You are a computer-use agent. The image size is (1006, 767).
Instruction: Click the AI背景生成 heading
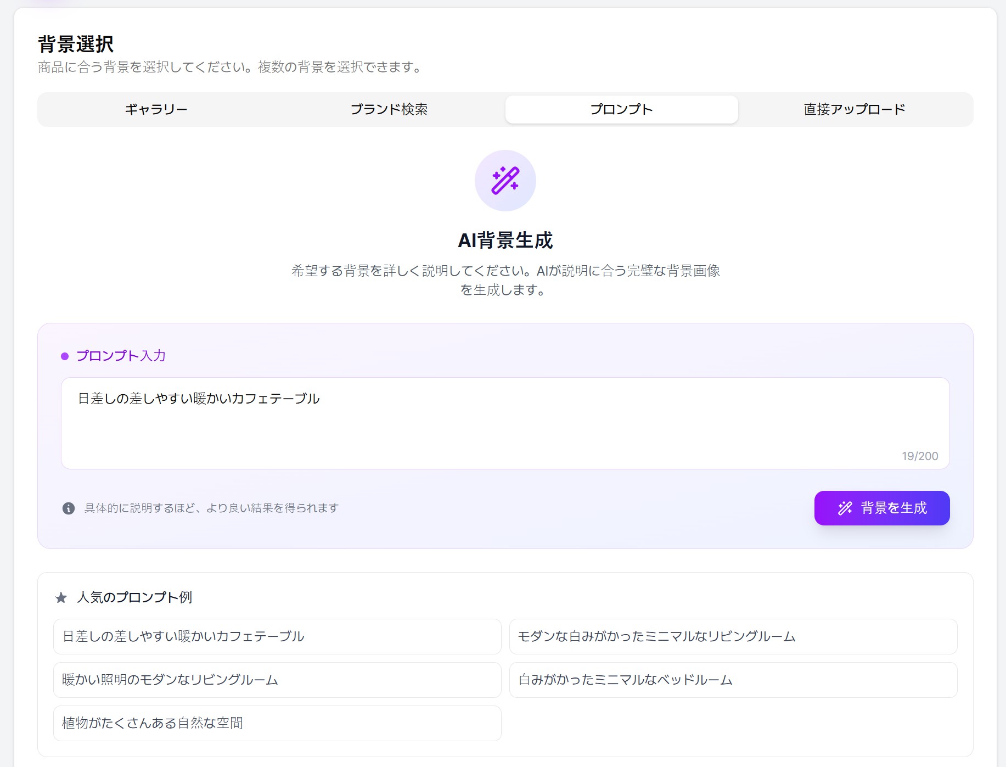point(505,240)
